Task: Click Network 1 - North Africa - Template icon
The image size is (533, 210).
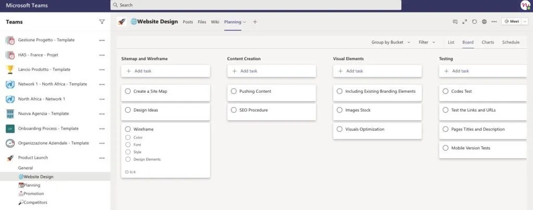Action: tap(10, 85)
